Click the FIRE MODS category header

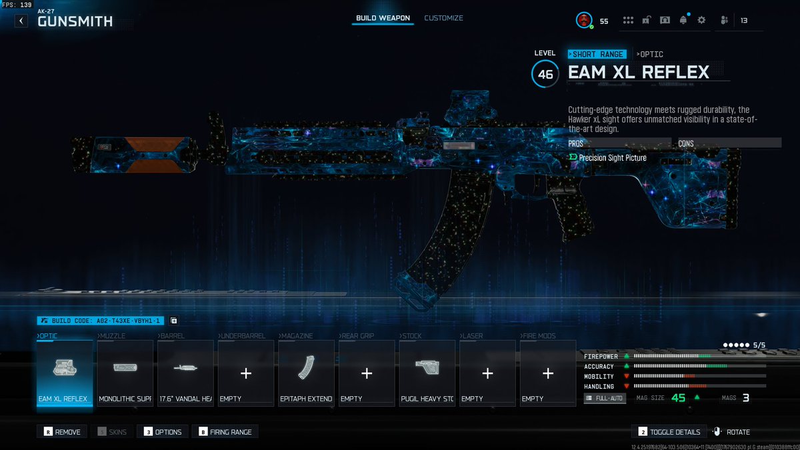[x=538, y=336]
